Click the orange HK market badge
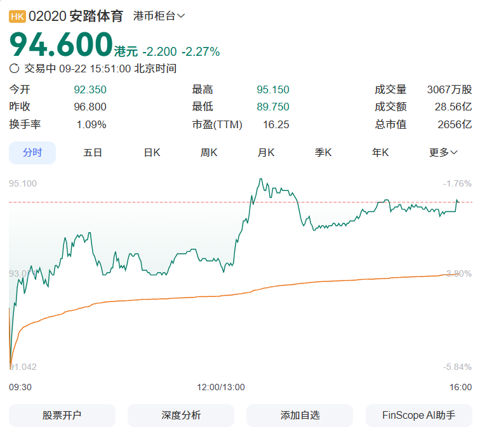Screen dimensions: 480x427 pyautogui.click(x=17, y=16)
